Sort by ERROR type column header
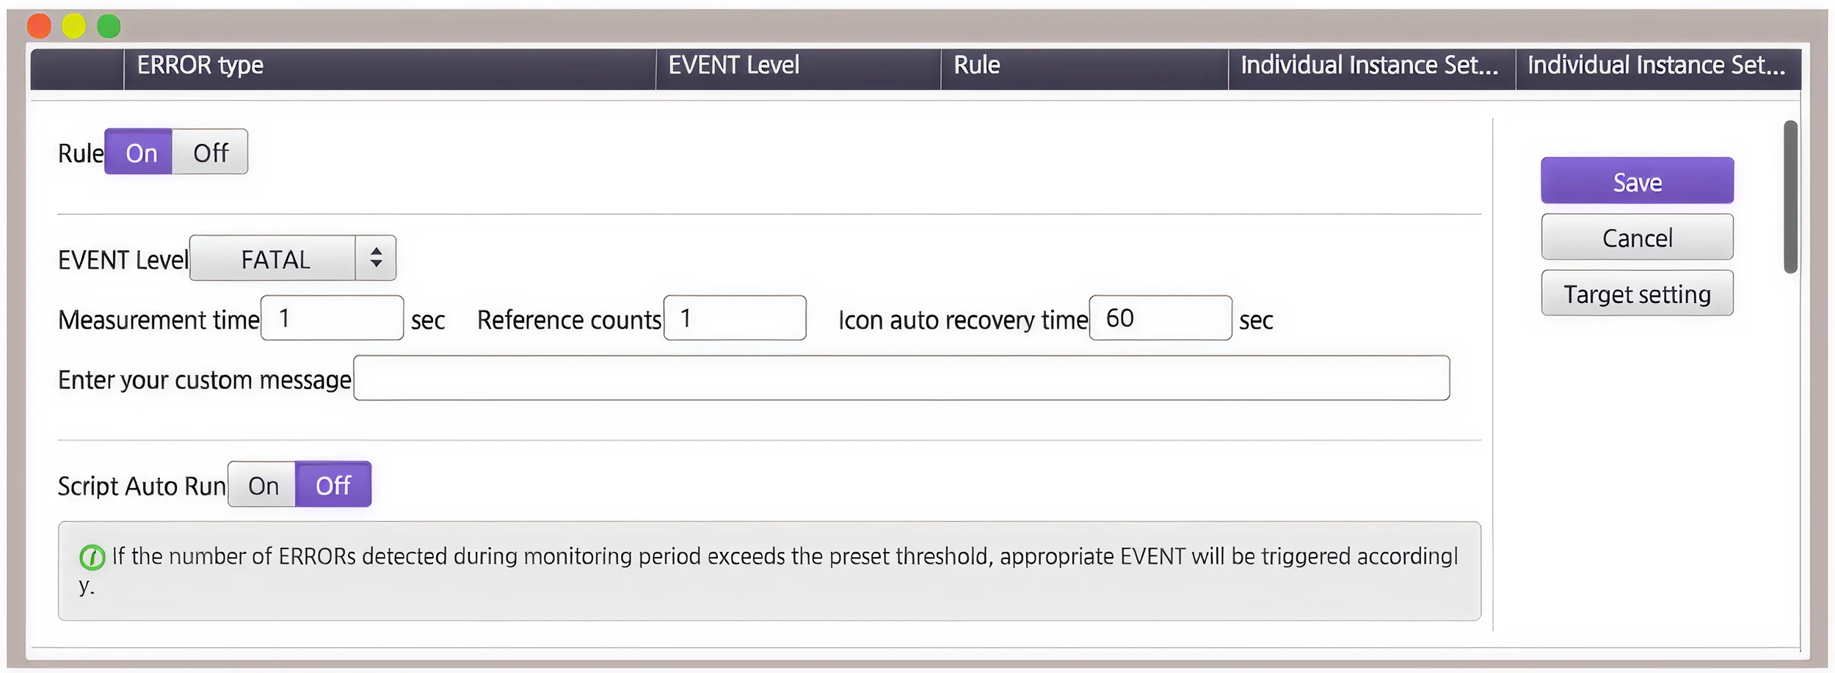 coord(390,68)
